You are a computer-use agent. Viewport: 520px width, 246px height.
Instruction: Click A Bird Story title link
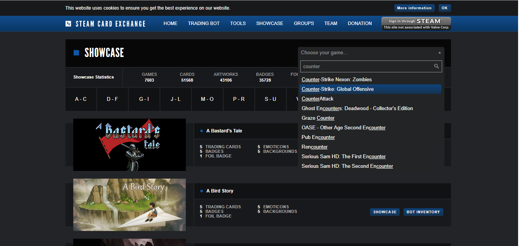[x=220, y=191]
